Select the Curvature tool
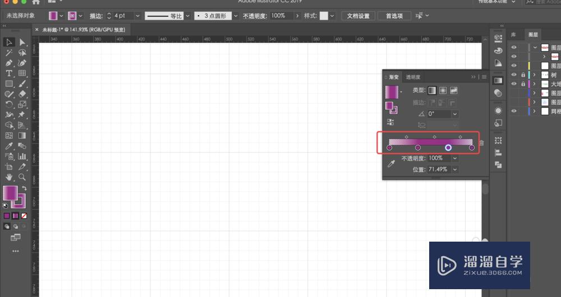 click(x=22, y=63)
